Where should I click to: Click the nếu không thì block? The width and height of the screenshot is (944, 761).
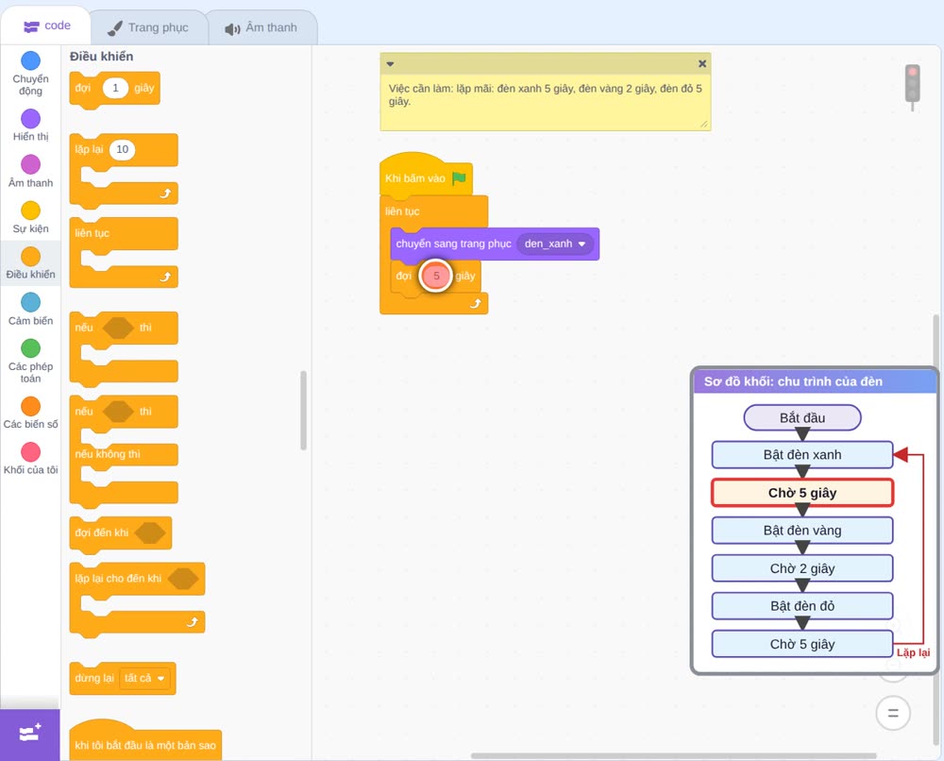point(124,452)
